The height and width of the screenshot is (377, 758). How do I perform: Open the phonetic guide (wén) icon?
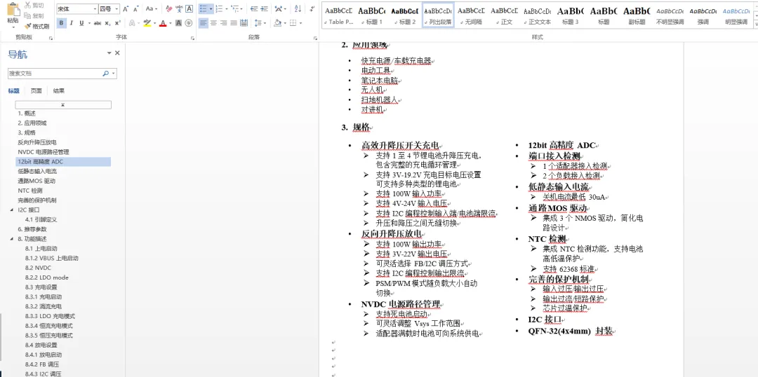click(x=179, y=8)
